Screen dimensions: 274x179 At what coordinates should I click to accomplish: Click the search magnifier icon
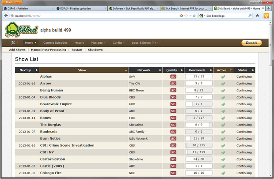point(250,16)
